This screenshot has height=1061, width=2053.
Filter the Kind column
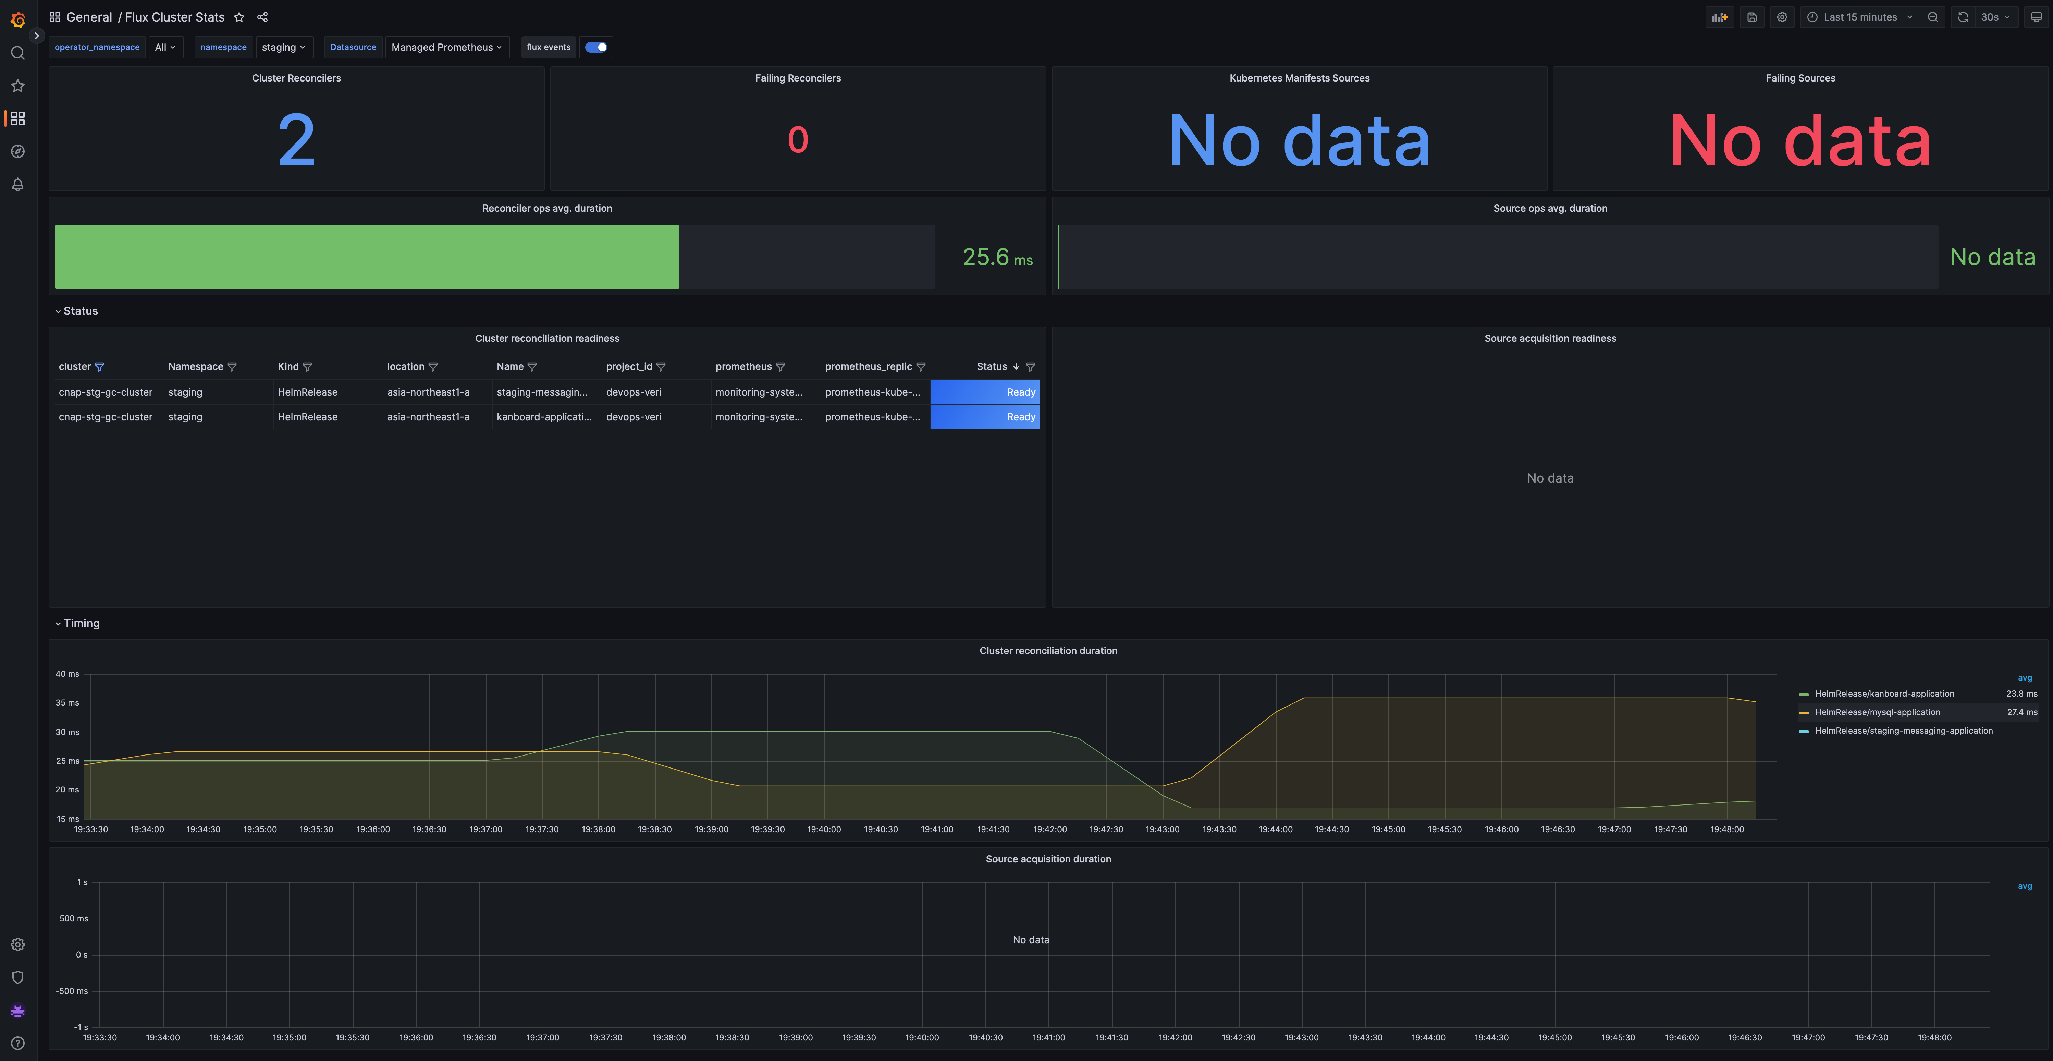tap(308, 367)
